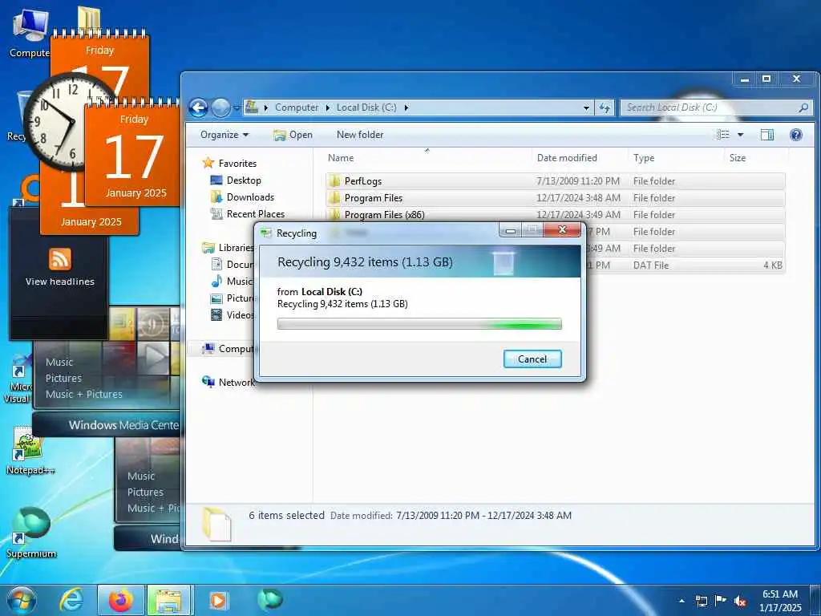Click the search magnifier icon
The width and height of the screenshot is (821, 616).
[x=803, y=107]
